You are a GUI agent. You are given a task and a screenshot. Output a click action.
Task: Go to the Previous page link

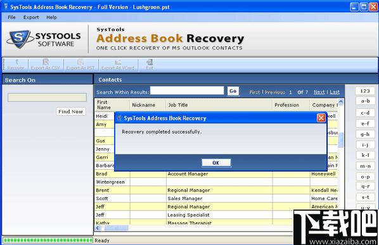point(275,92)
